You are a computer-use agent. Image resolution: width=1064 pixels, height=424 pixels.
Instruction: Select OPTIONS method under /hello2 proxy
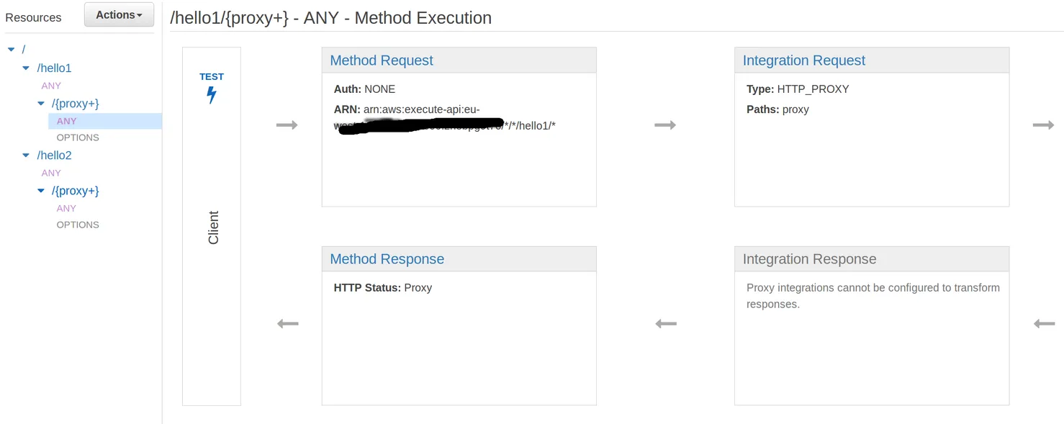pyautogui.click(x=78, y=225)
